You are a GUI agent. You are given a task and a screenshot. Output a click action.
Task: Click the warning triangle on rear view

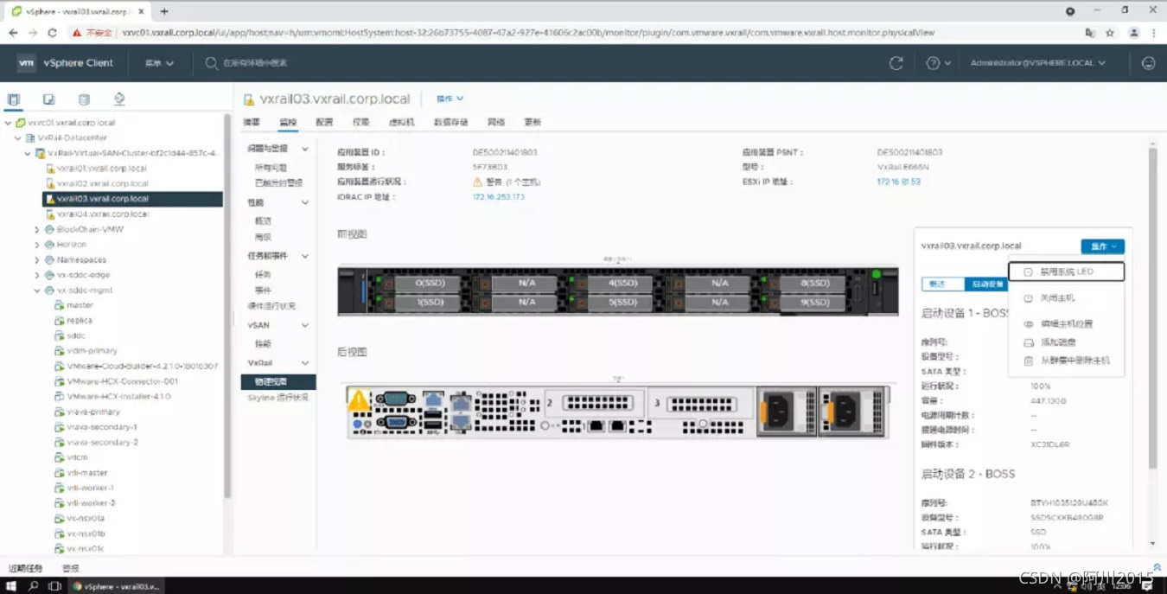[358, 400]
